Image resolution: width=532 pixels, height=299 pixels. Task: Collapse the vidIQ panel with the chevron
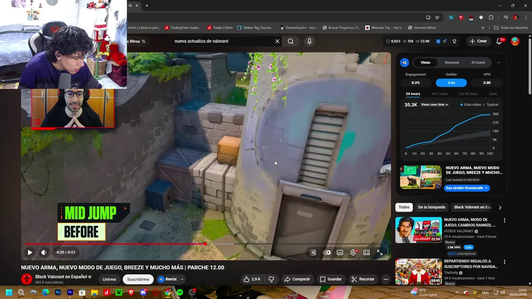(x=499, y=62)
